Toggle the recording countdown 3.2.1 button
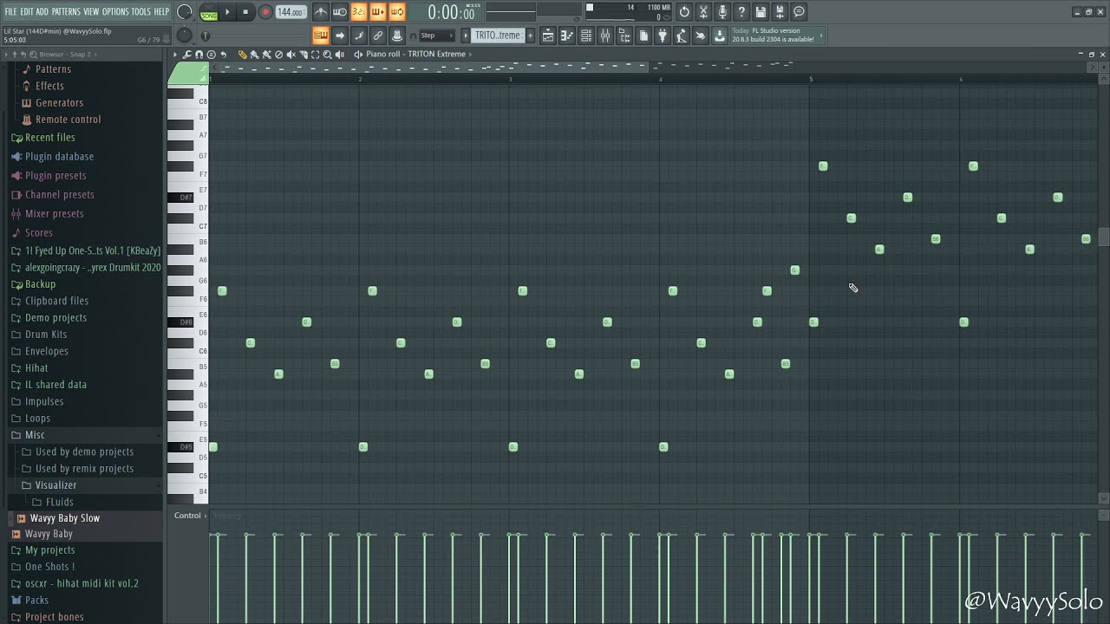Screen dimensions: 1110x624 (359, 12)
